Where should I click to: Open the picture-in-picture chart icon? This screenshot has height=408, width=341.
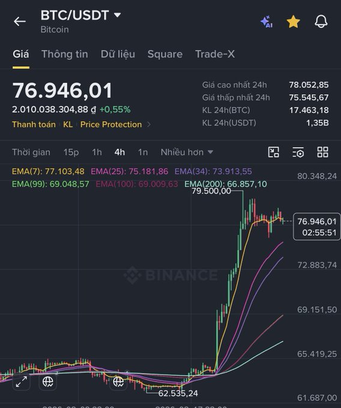tap(274, 152)
